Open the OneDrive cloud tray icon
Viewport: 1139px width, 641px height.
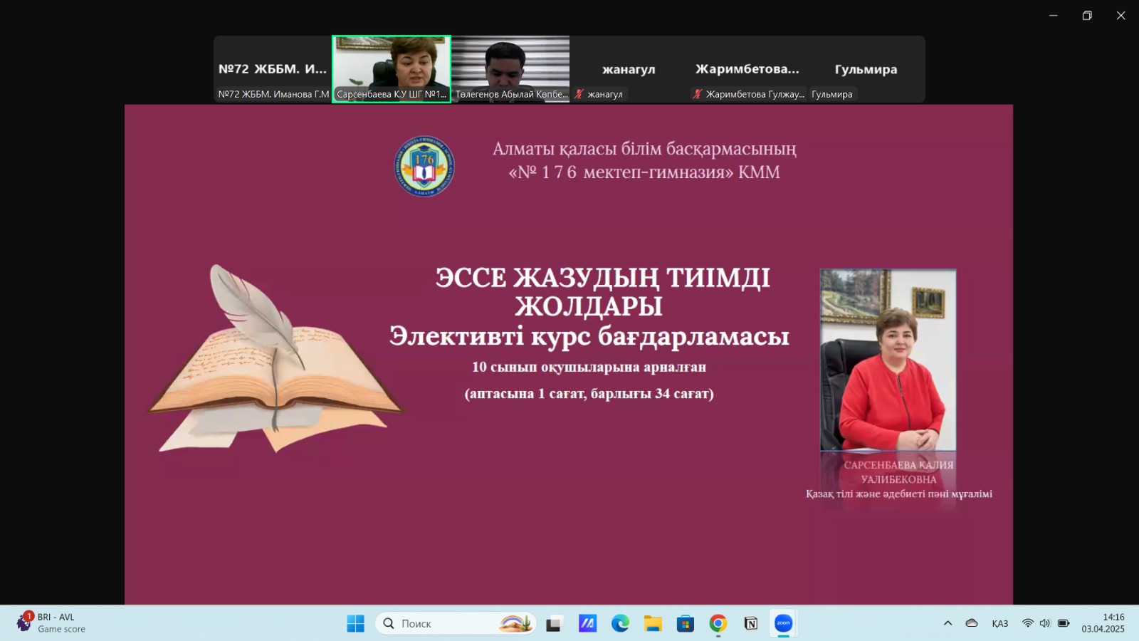coord(972,623)
